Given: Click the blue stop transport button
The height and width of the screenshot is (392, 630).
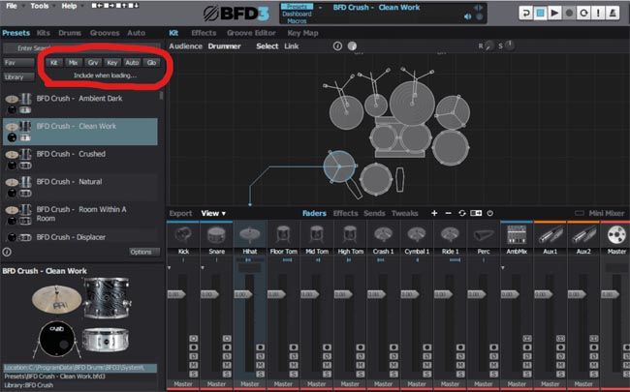Looking at the screenshot, I should click(540, 14).
